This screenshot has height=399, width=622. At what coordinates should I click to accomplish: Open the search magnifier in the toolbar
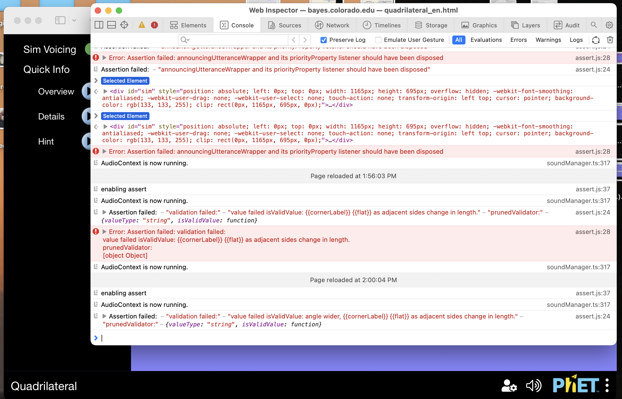(x=594, y=25)
